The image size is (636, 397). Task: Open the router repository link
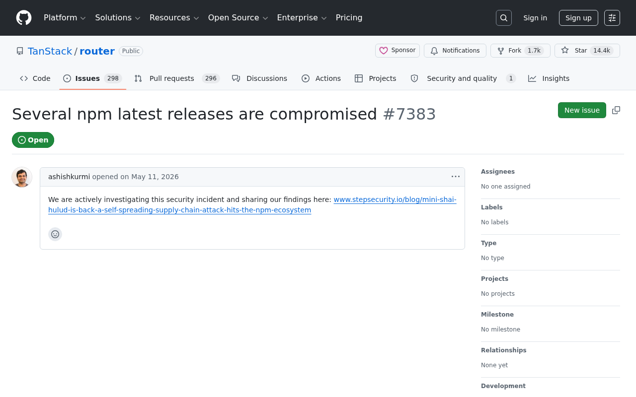pyautogui.click(x=97, y=51)
